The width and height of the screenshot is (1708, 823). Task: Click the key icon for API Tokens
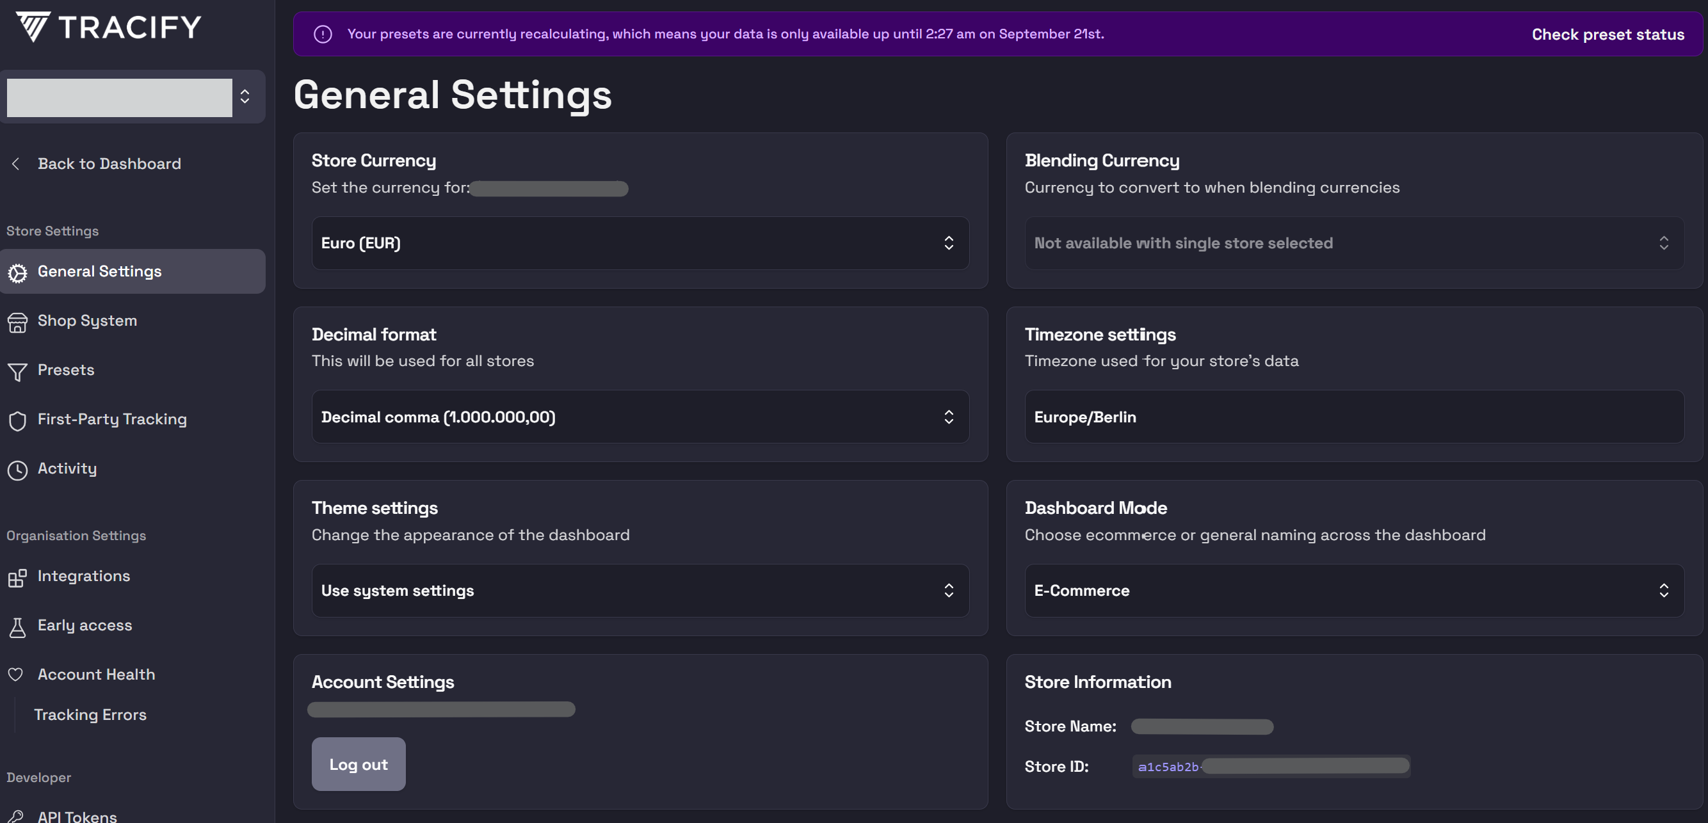(17, 816)
